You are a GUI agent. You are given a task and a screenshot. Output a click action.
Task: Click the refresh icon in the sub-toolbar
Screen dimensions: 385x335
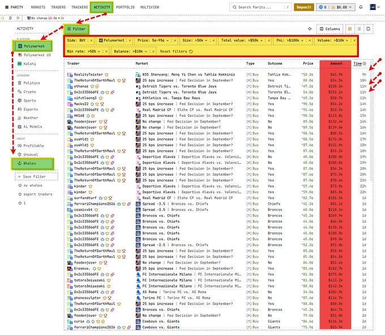[18, 18]
